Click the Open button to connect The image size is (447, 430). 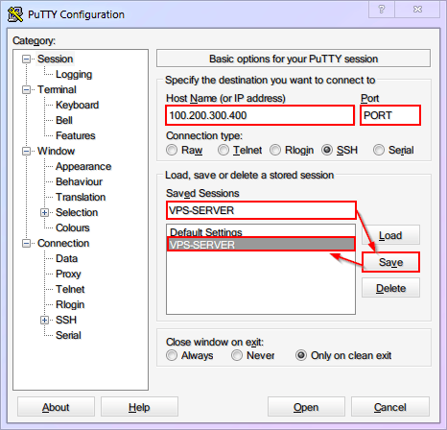[306, 407]
